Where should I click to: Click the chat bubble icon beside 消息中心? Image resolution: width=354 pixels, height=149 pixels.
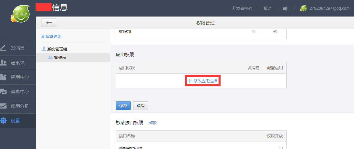click(x=3, y=92)
